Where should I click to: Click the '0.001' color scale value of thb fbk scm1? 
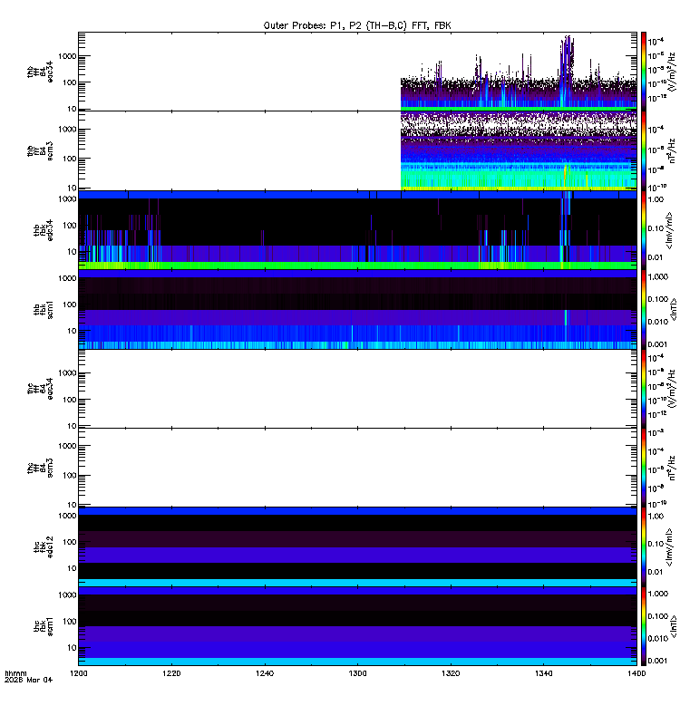pyautogui.click(x=658, y=344)
